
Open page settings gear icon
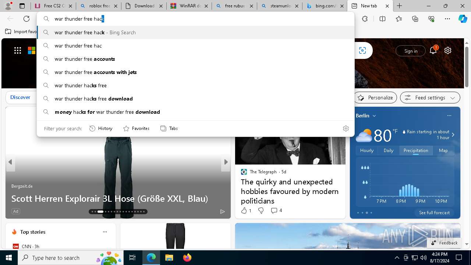pos(448,50)
